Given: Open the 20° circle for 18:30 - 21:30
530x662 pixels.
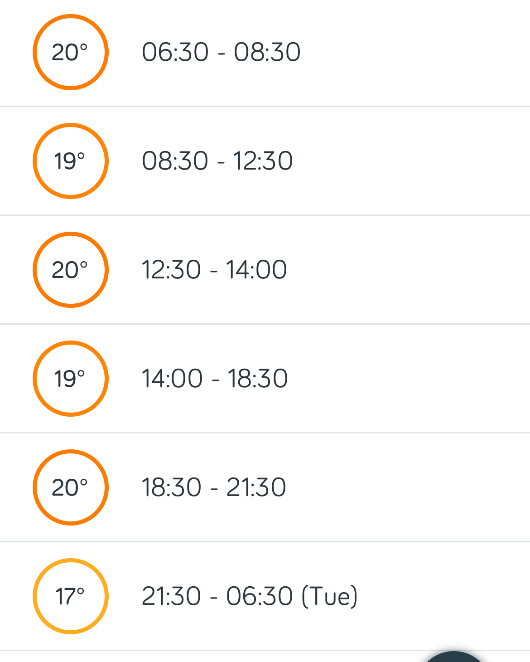Looking at the screenshot, I should pos(71,487).
